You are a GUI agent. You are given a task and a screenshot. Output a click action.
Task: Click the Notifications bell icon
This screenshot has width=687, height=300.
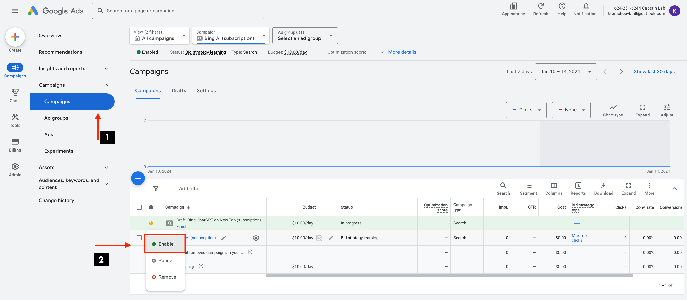(586, 6)
